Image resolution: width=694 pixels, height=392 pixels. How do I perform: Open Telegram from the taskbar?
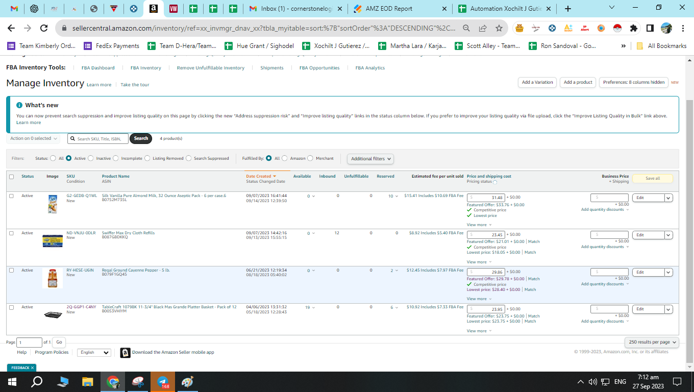point(163,382)
